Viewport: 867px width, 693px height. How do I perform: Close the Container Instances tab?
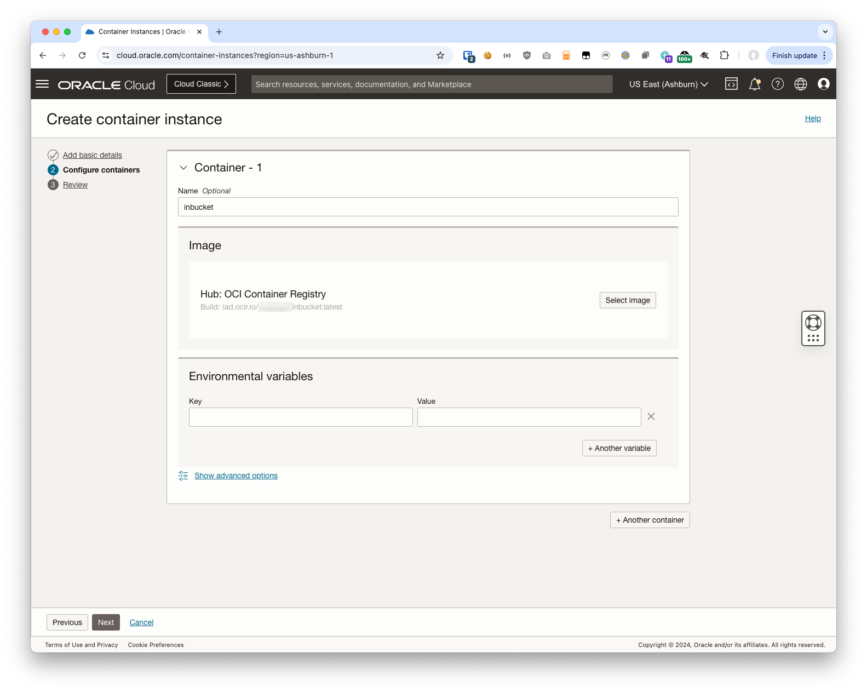coord(199,32)
